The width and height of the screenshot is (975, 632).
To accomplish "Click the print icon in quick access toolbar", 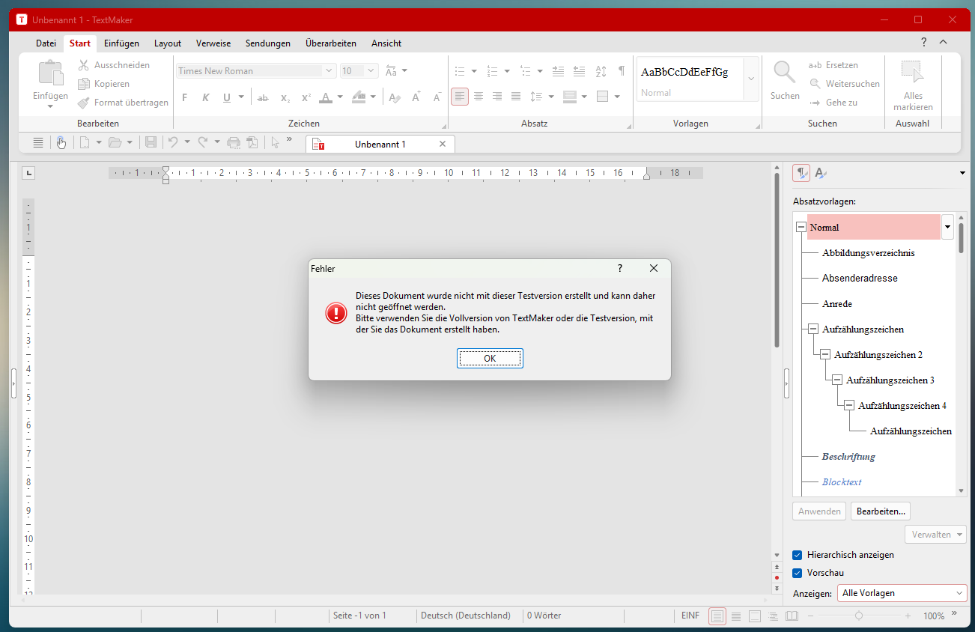I will coord(234,142).
